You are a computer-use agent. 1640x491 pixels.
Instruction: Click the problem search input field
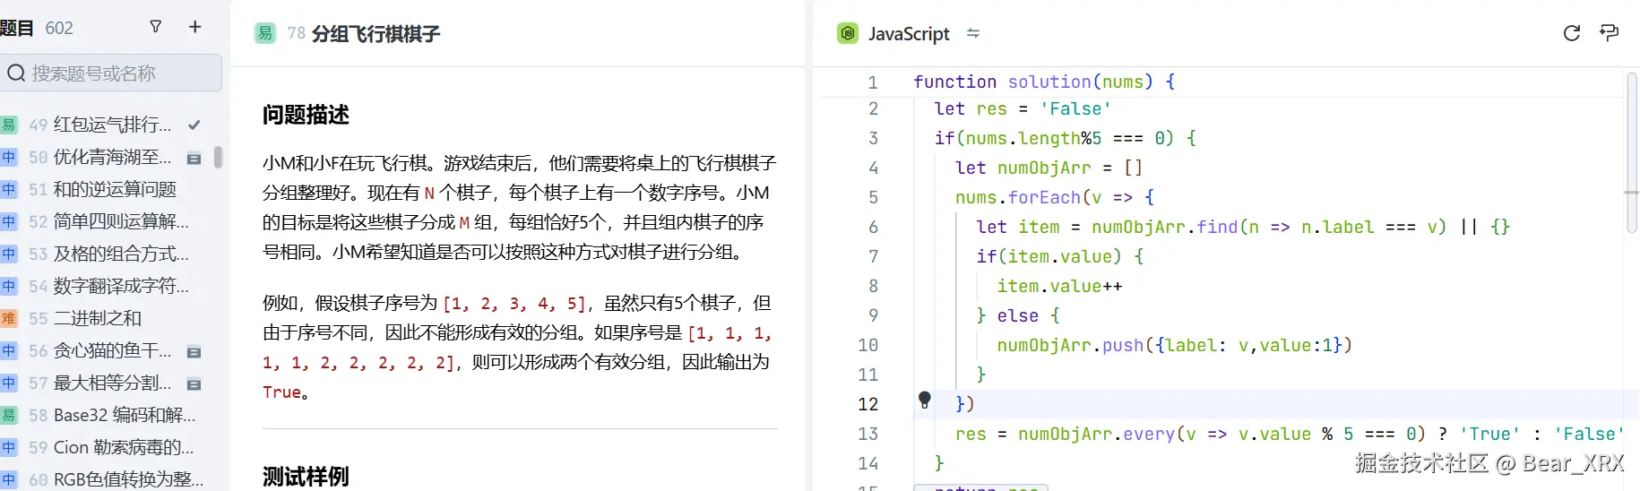112,73
